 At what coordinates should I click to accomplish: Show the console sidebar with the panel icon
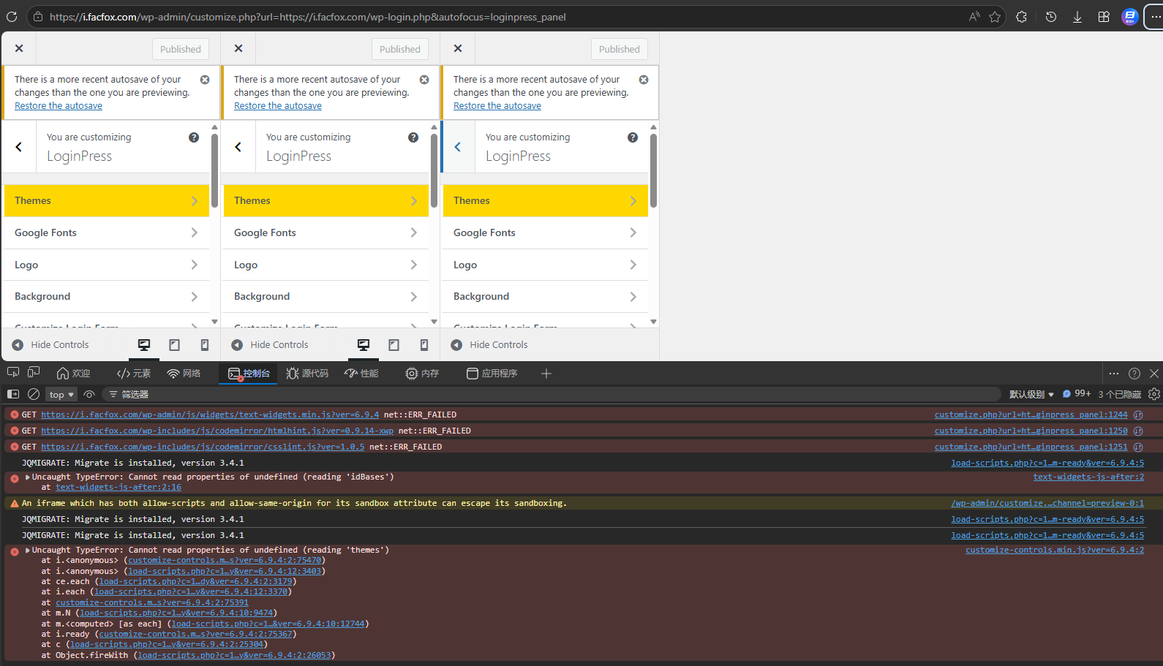[13, 394]
